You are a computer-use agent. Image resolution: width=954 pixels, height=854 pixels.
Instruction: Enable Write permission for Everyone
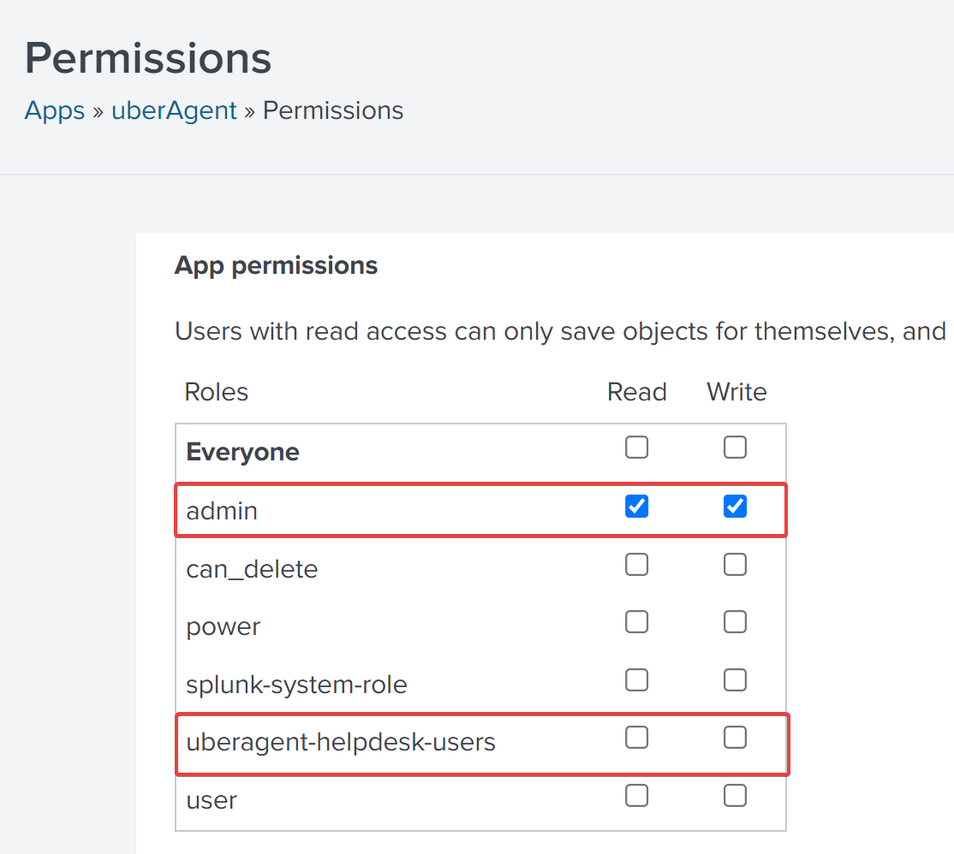(735, 448)
